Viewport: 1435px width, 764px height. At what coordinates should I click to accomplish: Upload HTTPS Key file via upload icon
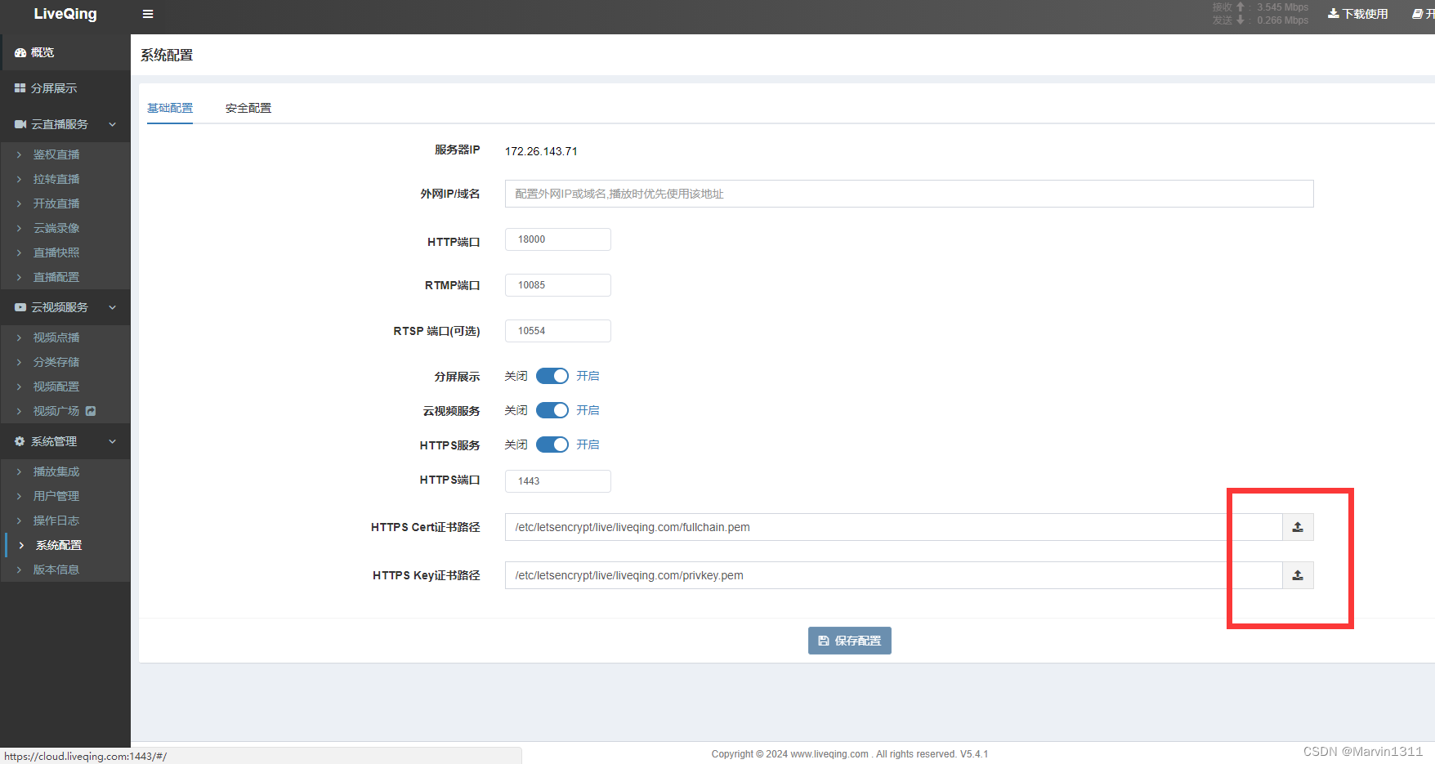[1298, 575]
